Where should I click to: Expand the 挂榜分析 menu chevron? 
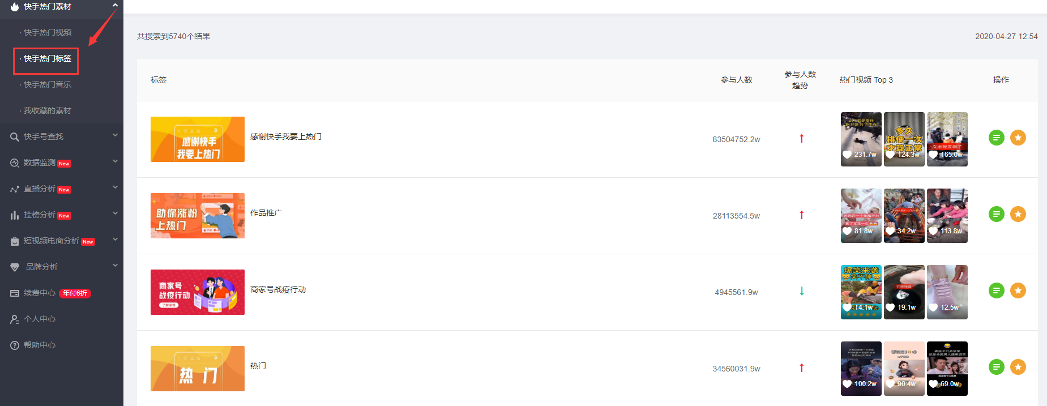115,213
